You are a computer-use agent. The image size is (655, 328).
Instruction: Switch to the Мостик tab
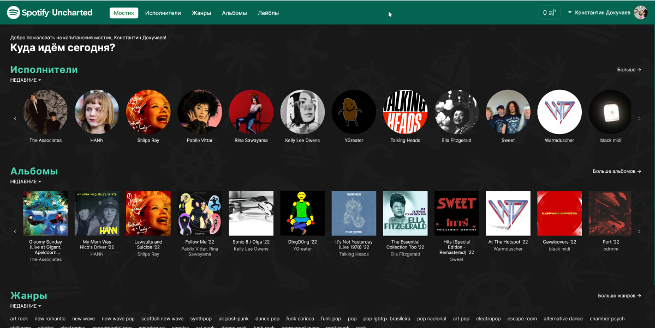[124, 13]
